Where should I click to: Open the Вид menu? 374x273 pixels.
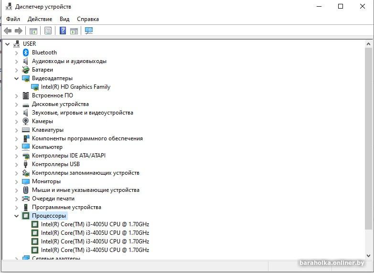[x=64, y=19]
